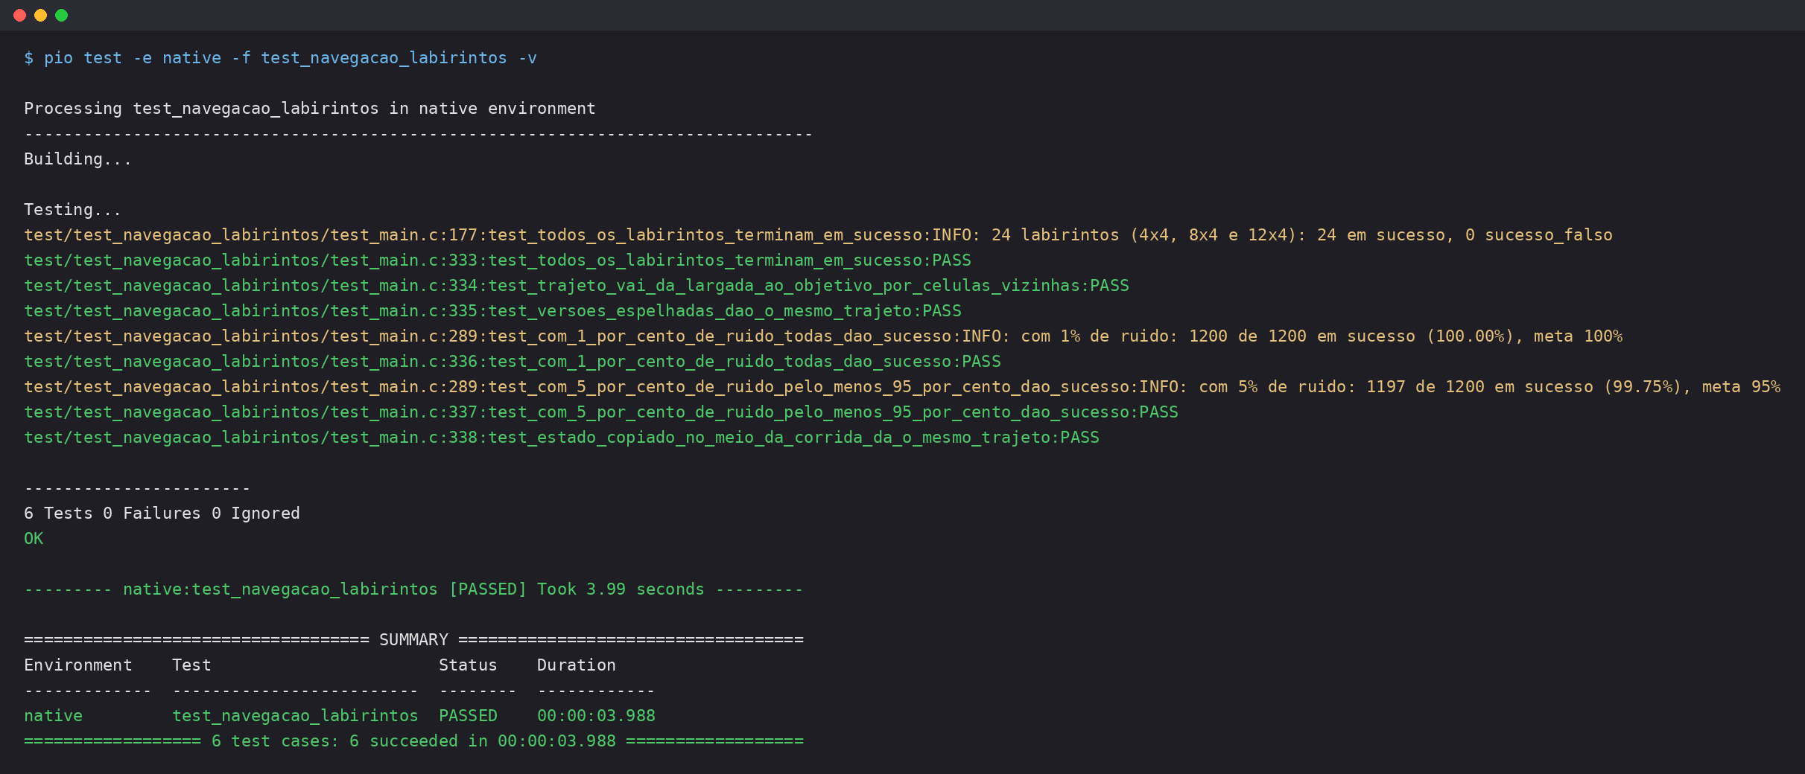
Task: Click the 'Testing...' line
Action: coord(72,210)
